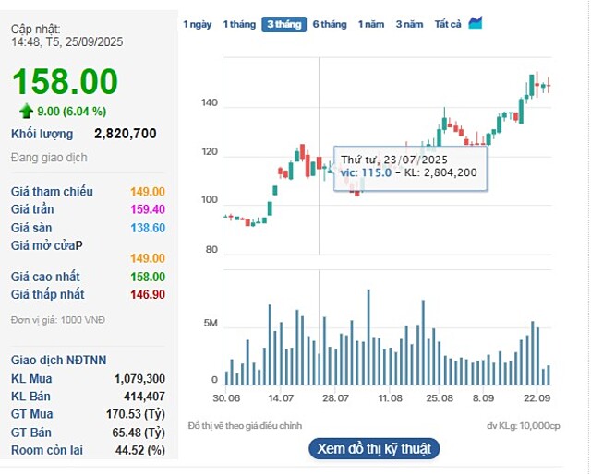The width and height of the screenshot is (591, 474).
Task: Switch chart to the 6 tháng range
Action: click(x=330, y=24)
